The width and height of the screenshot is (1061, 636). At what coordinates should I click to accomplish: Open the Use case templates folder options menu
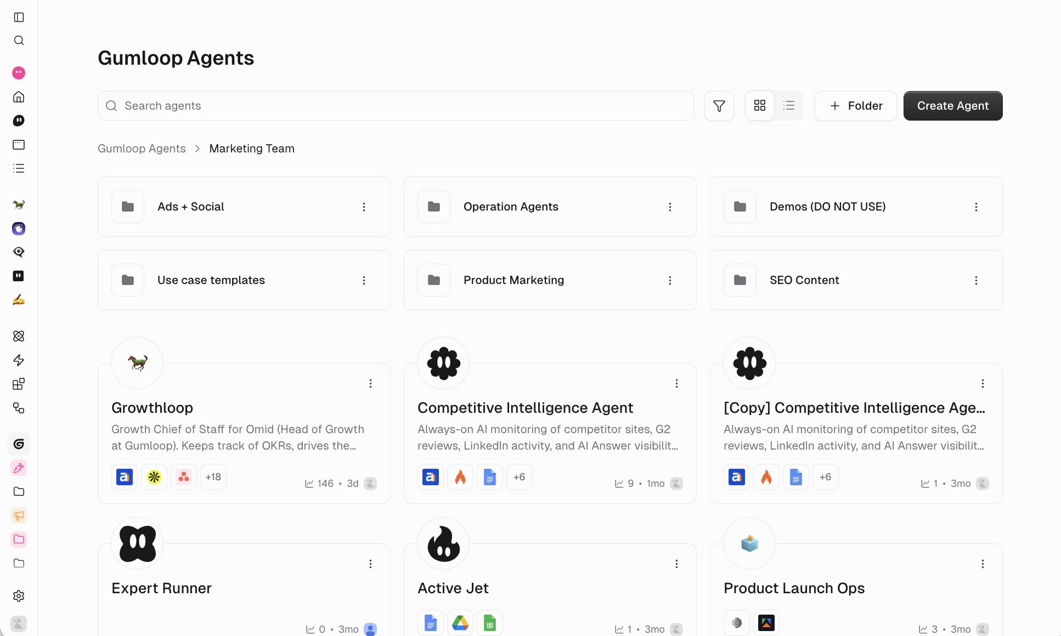click(x=364, y=280)
